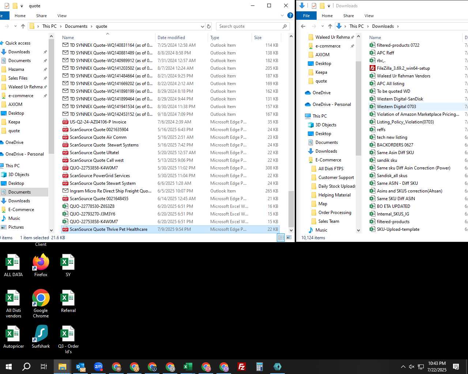
Task: Open taskbar Search
Action: 26,367
